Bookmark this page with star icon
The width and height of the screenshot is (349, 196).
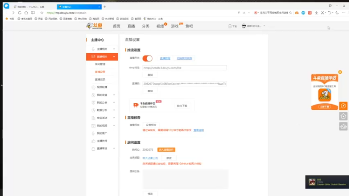pos(41,13)
